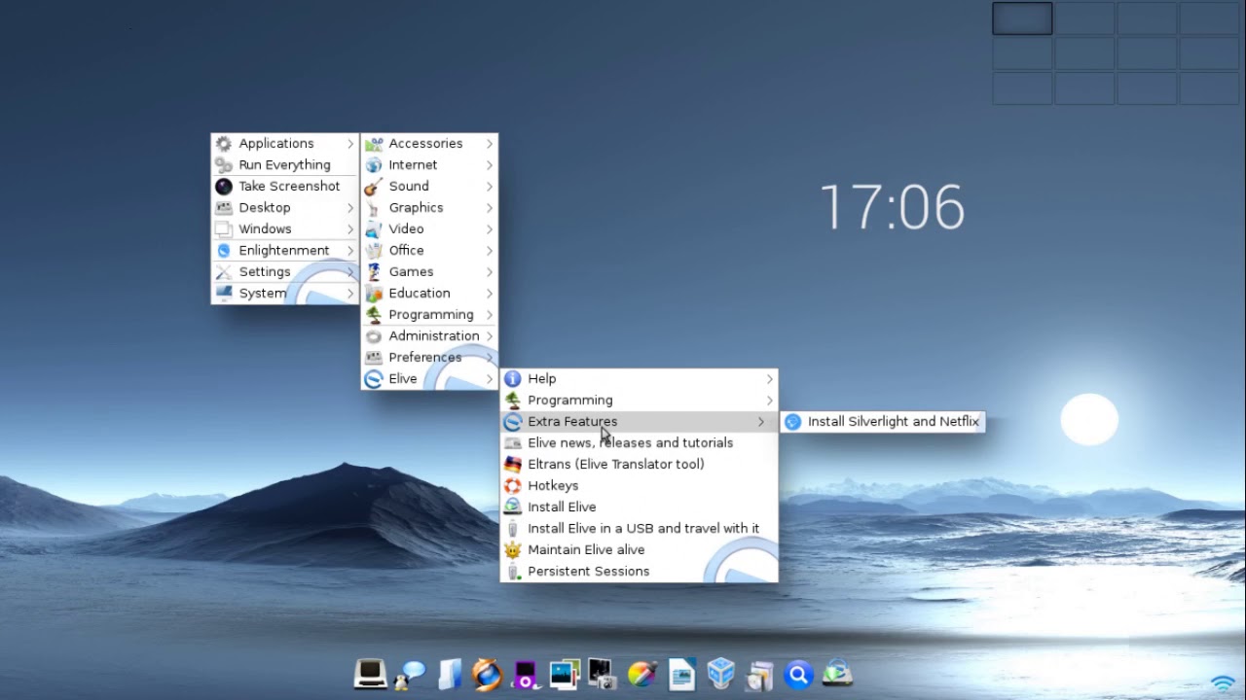This screenshot has height=700, width=1246.
Task: Expand the Settings submenu arrow
Action: click(350, 271)
